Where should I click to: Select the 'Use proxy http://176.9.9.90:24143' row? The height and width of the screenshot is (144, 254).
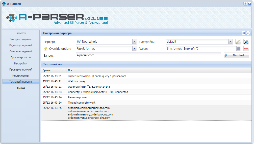click(x=146, y=87)
